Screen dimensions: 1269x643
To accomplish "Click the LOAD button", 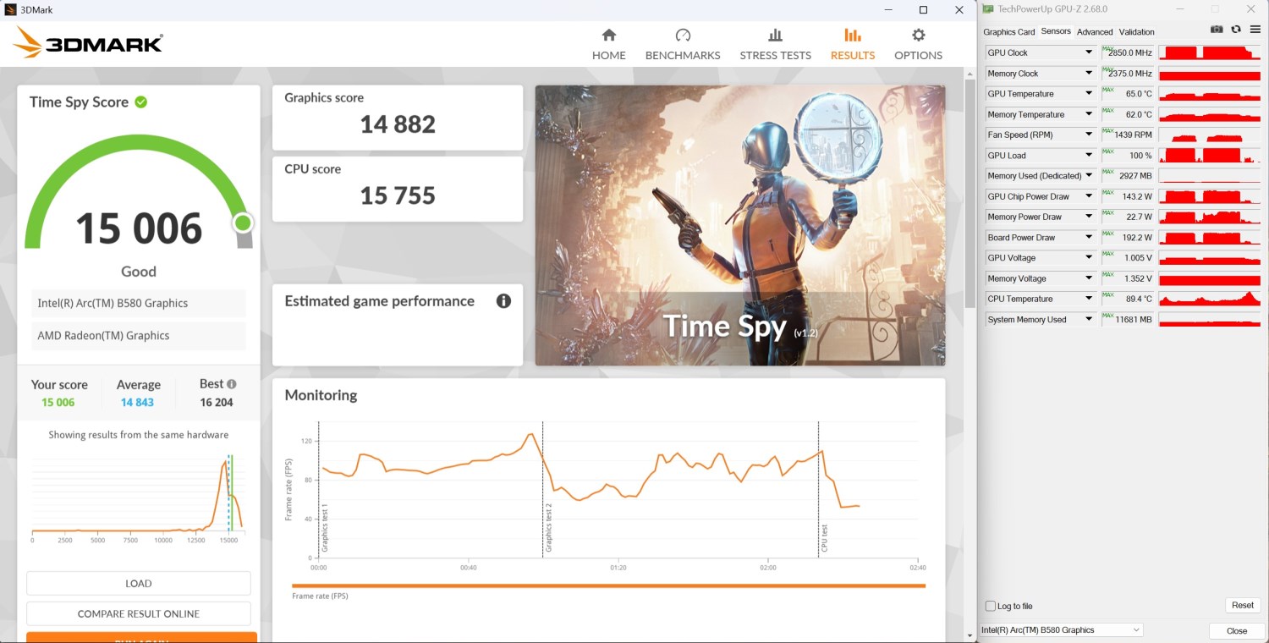I will [x=139, y=584].
